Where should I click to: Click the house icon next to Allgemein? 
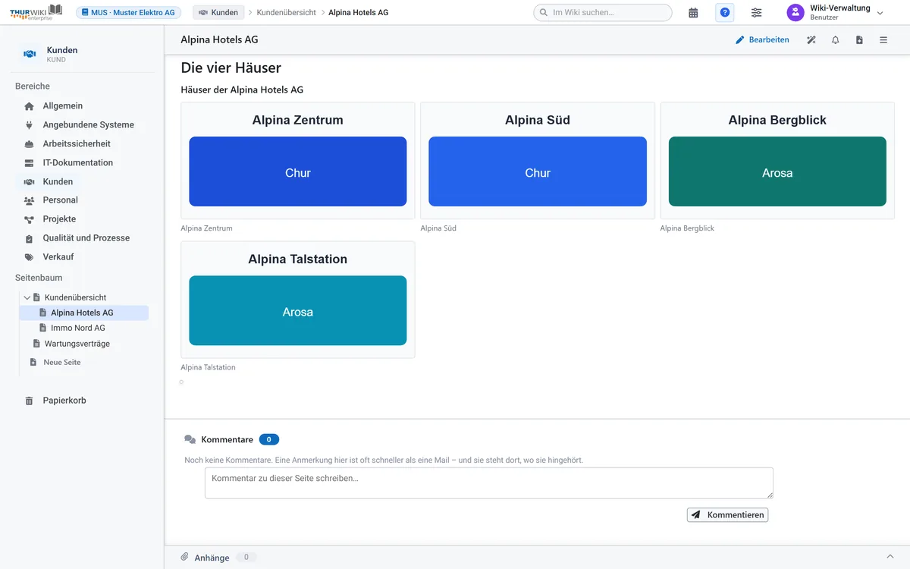click(x=29, y=106)
